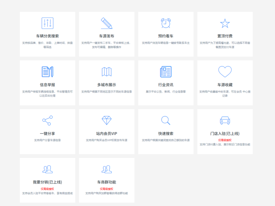Click the magnifier icon for 快速搜索
The width and height of the screenshot is (275, 206).
(x=166, y=120)
